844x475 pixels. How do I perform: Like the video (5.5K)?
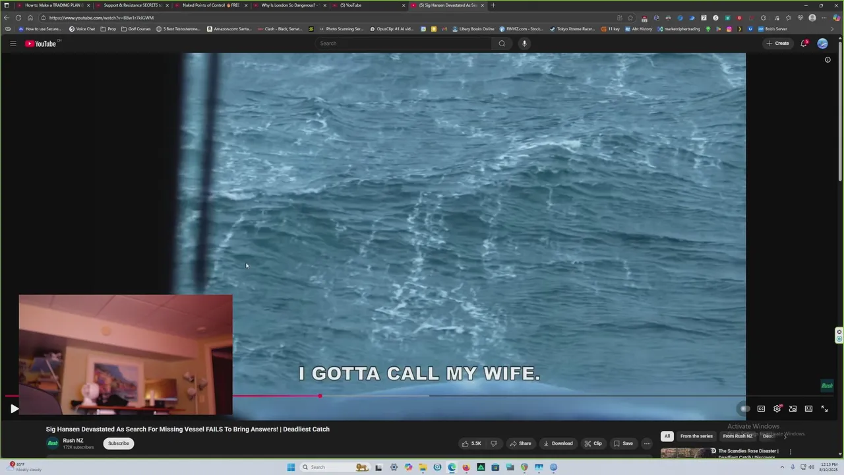tap(471, 443)
